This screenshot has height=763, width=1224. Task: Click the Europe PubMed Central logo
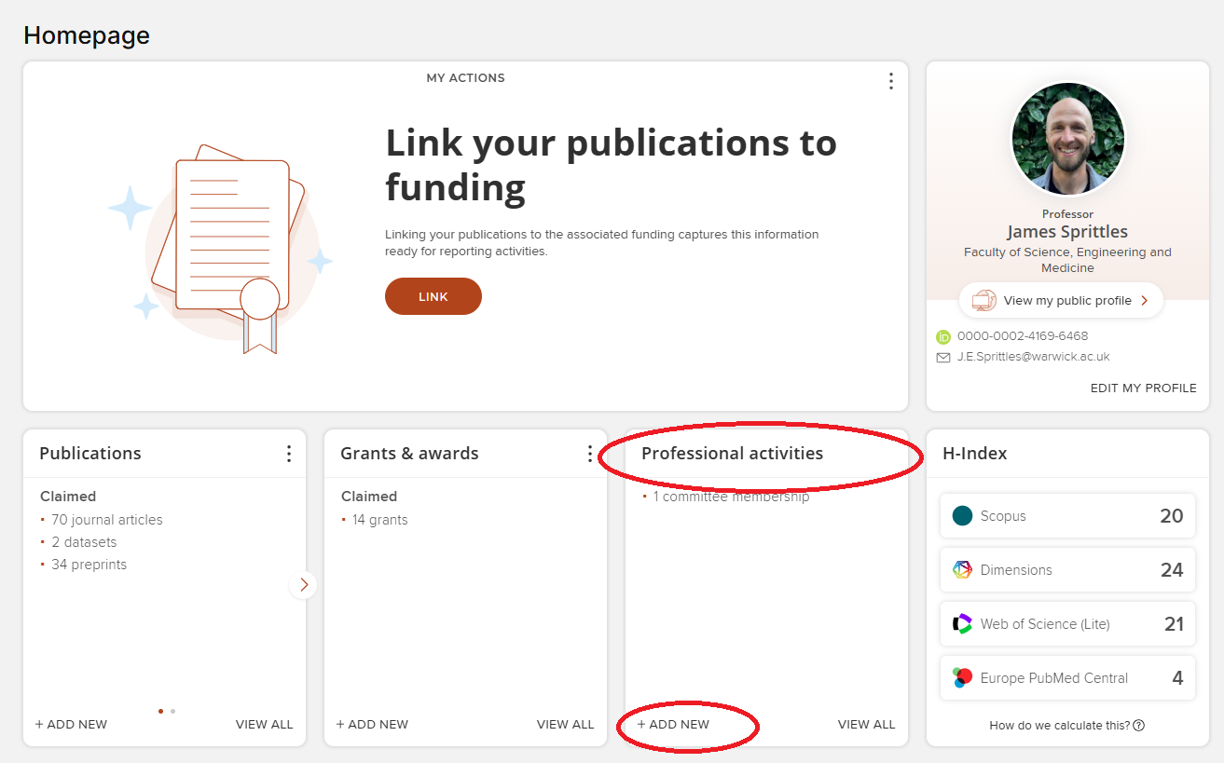point(963,678)
